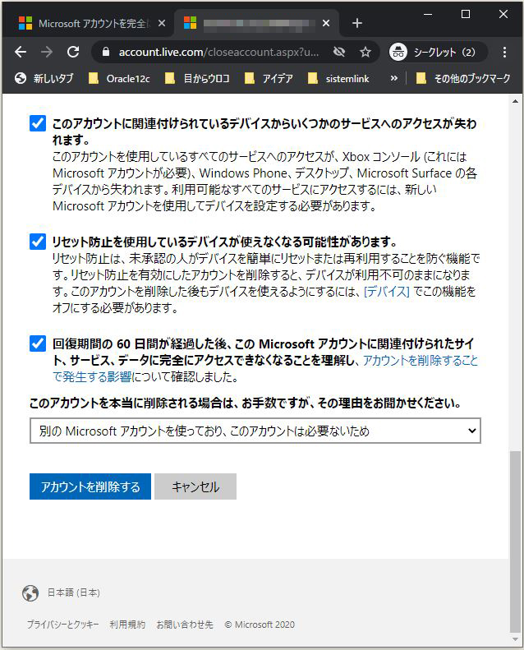Show hidden bookmarks with double chevron
524x650 pixels.
[x=393, y=78]
